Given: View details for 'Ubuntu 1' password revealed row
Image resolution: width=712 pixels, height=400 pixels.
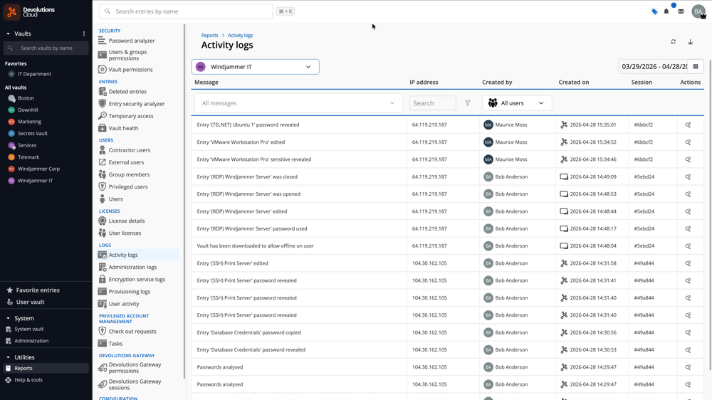Looking at the screenshot, I should click(x=688, y=125).
